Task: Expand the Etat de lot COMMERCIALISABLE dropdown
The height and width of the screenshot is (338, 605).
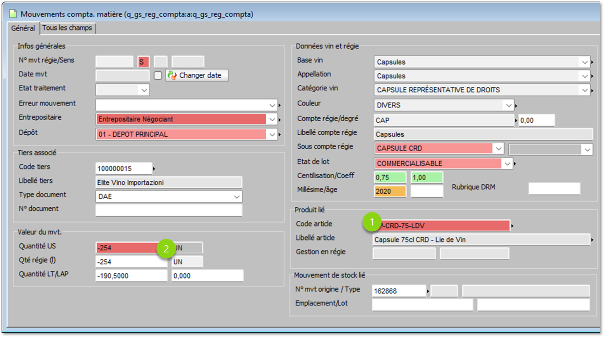Action: pyautogui.click(x=507, y=164)
